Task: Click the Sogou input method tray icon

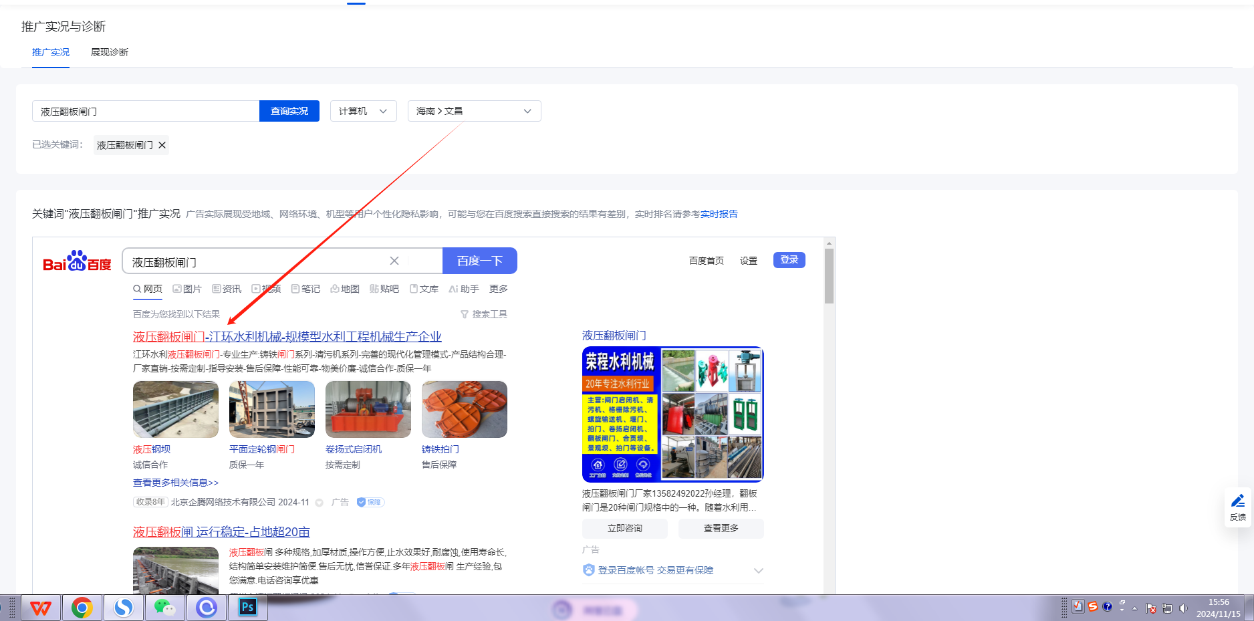Action: pyautogui.click(x=1093, y=606)
